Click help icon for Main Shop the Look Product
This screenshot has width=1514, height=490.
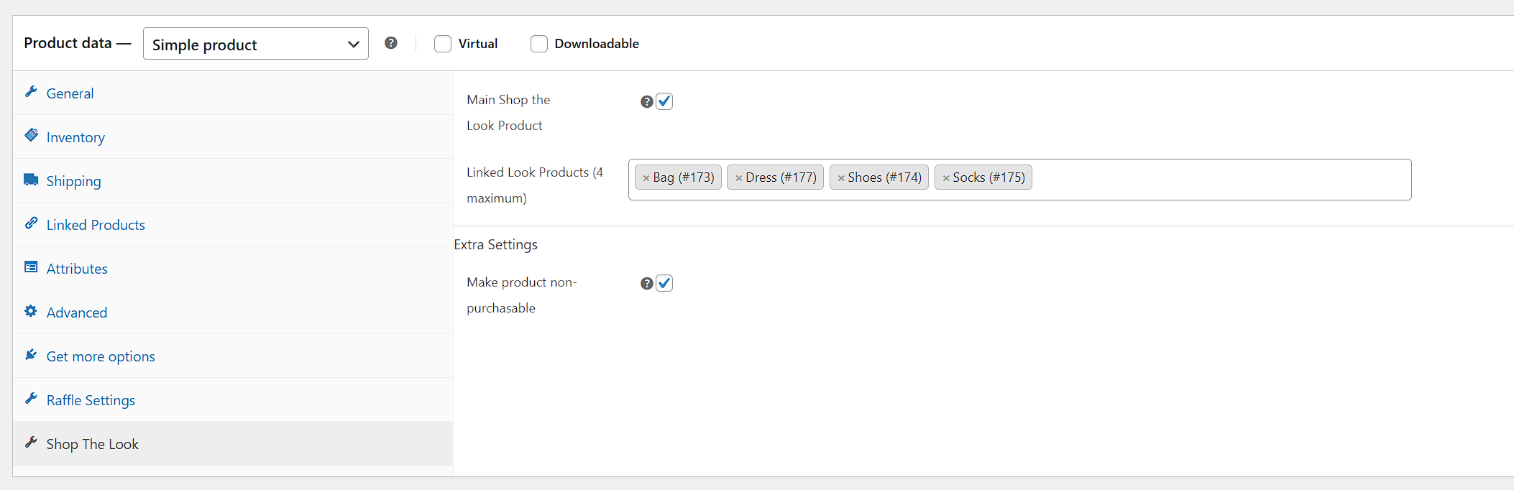[646, 102]
